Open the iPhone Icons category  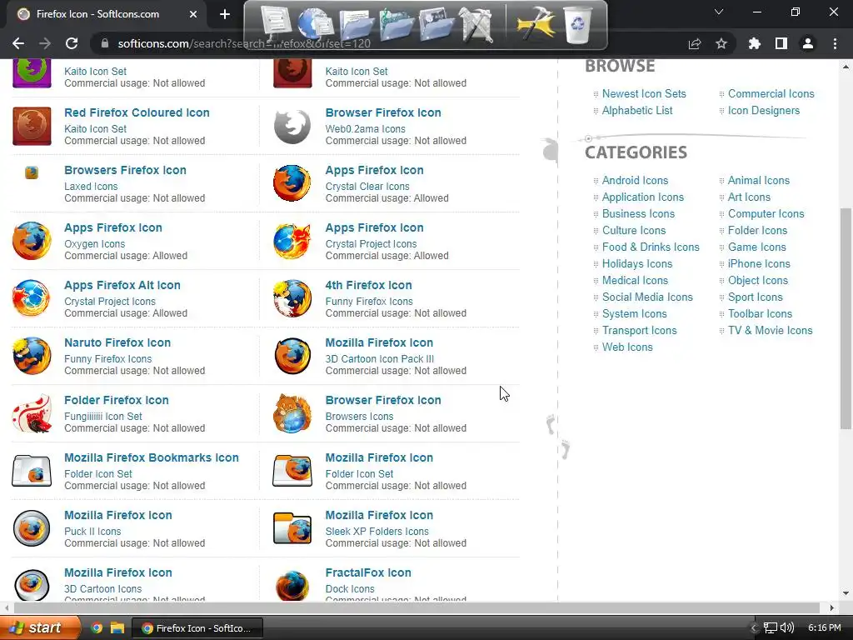pos(759,264)
